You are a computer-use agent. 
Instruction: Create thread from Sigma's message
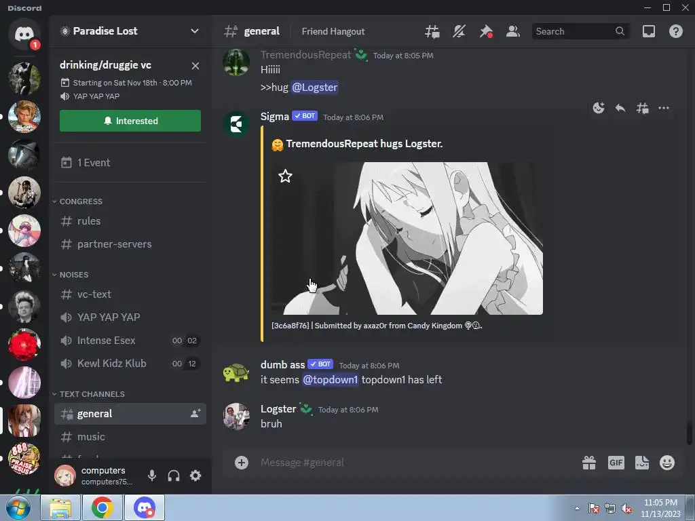[x=642, y=108]
